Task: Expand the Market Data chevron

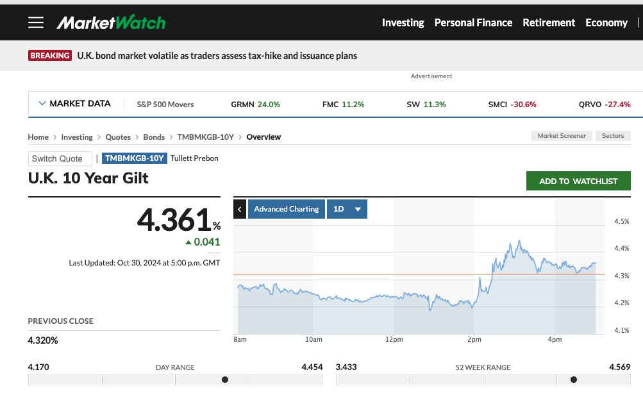Action: tap(42, 103)
